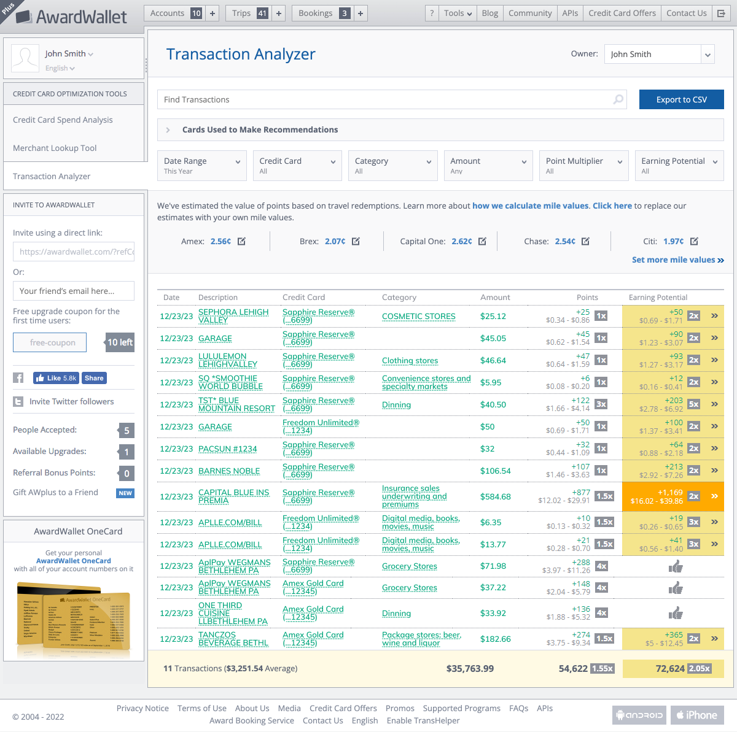This screenshot has width=737, height=732.
Task: Edit the Amex mile value
Action: click(x=241, y=241)
